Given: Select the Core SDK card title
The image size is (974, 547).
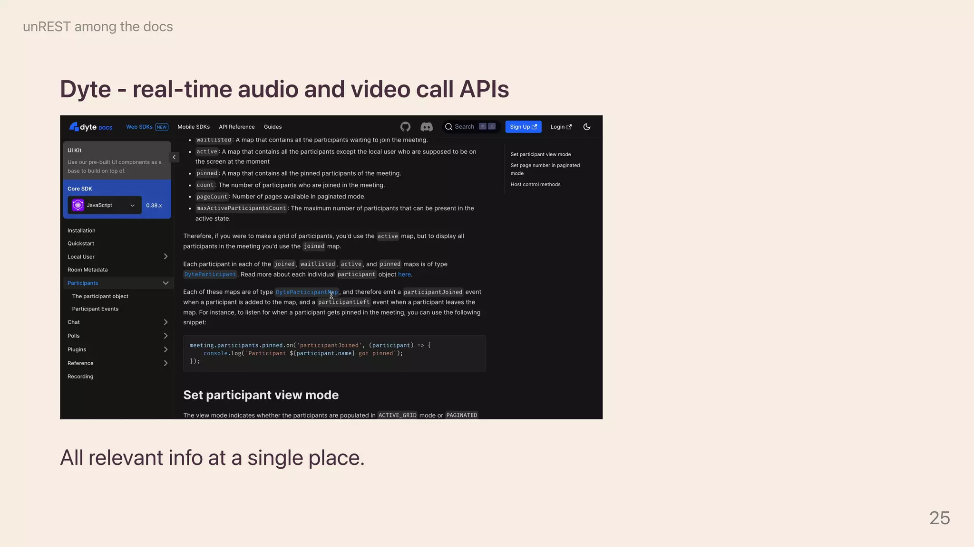Looking at the screenshot, I should [80, 189].
